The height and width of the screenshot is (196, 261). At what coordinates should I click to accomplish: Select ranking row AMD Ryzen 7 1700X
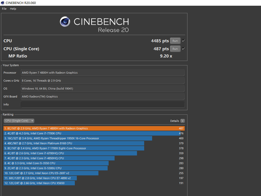click(x=94, y=148)
